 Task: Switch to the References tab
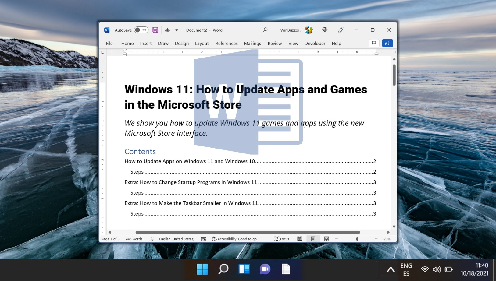coord(227,44)
